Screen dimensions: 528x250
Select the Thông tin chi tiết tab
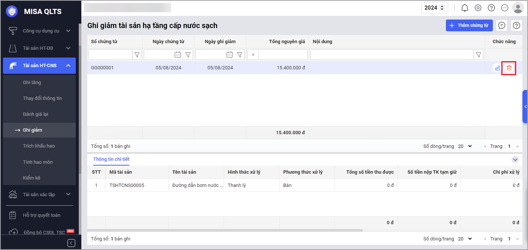[111, 159]
